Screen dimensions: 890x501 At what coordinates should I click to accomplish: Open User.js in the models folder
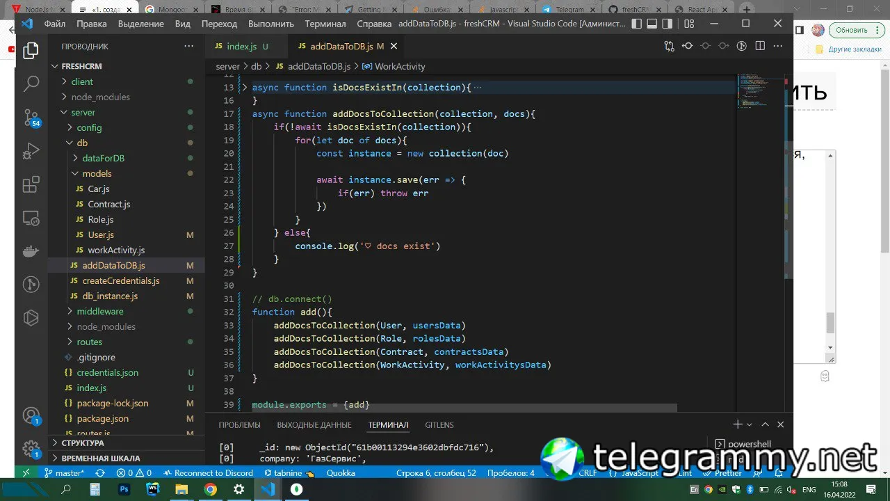(x=101, y=234)
